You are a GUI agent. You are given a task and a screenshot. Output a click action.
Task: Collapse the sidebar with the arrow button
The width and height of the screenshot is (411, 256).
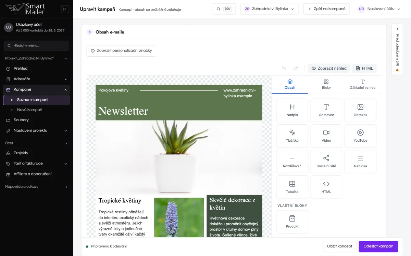[x=65, y=9]
